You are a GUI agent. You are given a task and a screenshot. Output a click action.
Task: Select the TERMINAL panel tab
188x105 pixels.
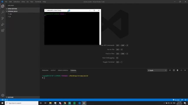pyautogui.click(x=73, y=70)
